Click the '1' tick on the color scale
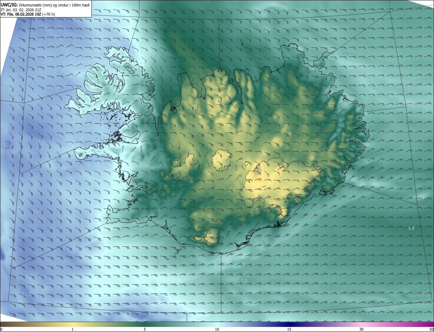Screen dimensions: 434x332 click(73, 329)
